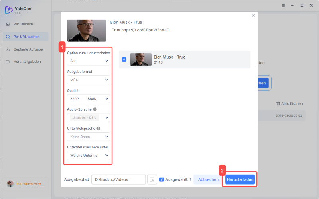Click the Heruntergeladen folder icon
This screenshot has height=199, width=319.
[x=8, y=62]
